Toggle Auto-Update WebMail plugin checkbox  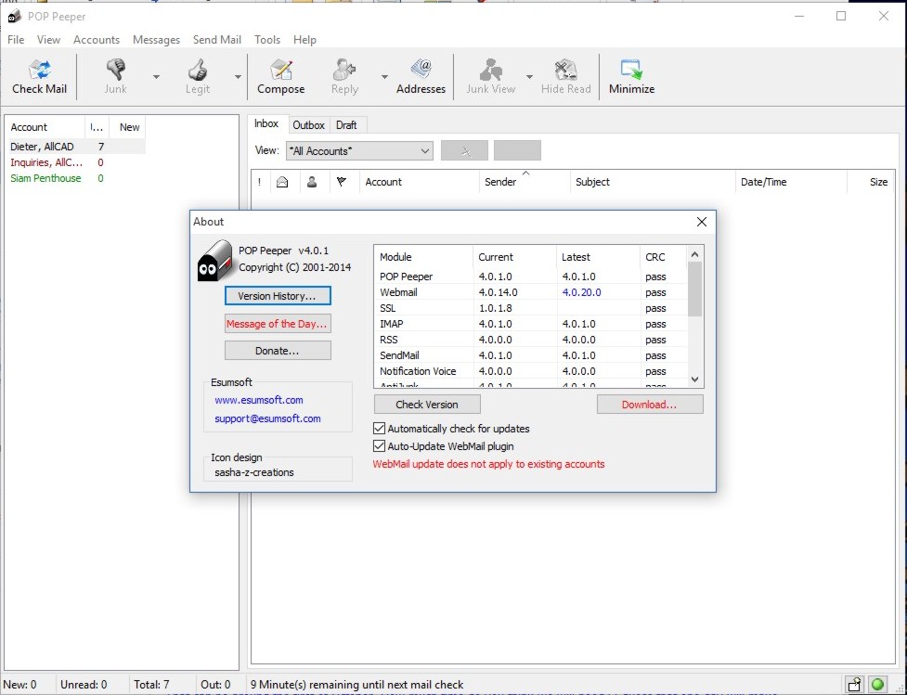coord(379,446)
